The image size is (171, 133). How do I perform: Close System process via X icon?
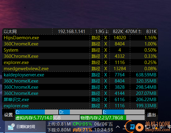tap(105, 50)
